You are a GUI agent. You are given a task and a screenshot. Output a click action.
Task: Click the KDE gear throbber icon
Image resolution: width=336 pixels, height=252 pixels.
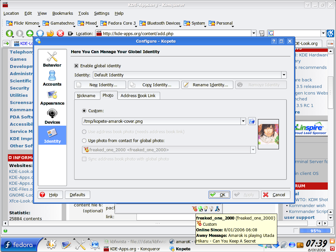(330, 33)
